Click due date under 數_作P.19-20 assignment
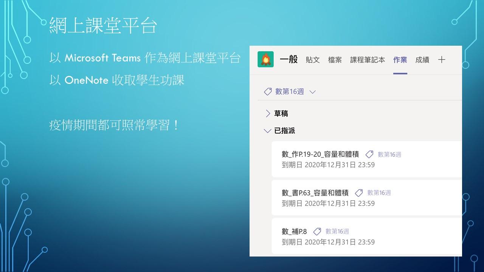This screenshot has height=272, width=484. (x=328, y=165)
